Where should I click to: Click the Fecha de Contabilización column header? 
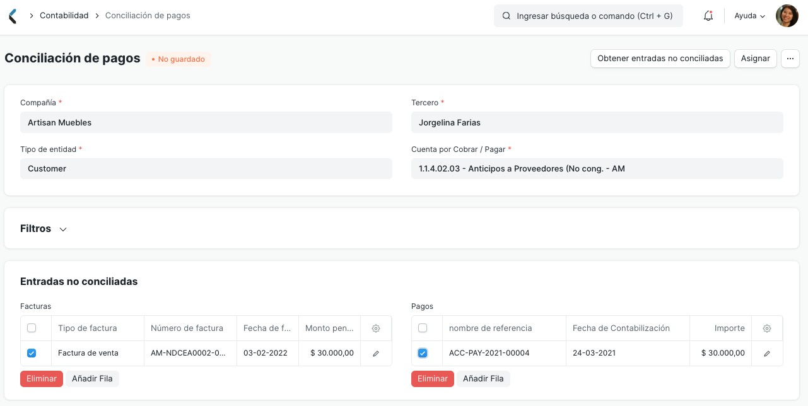tap(628, 328)
